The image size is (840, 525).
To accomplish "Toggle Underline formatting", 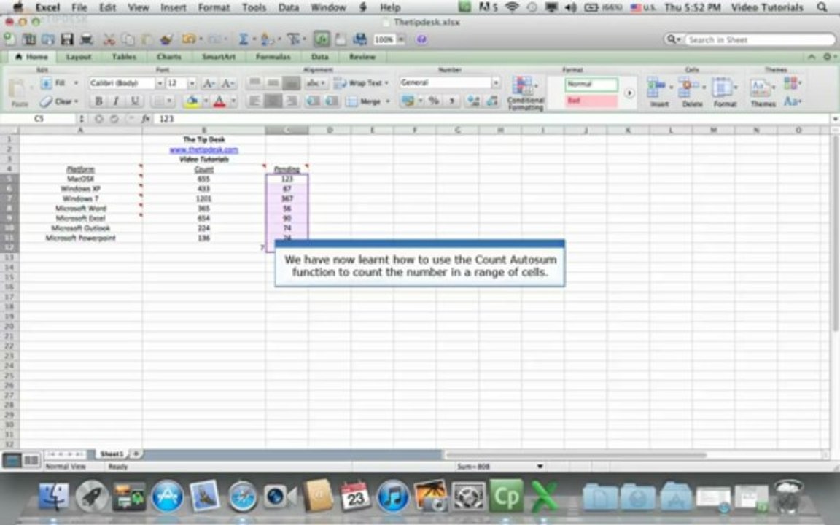I will pyautogui.click(x=134, y=101).
